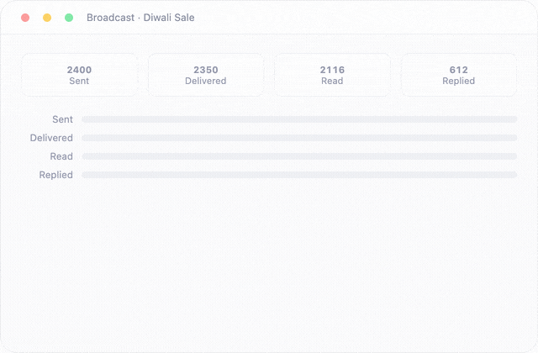Click the Replied caption under 612
The width and height of the screenshot is (538, 353).
click(x=459, y=81)
